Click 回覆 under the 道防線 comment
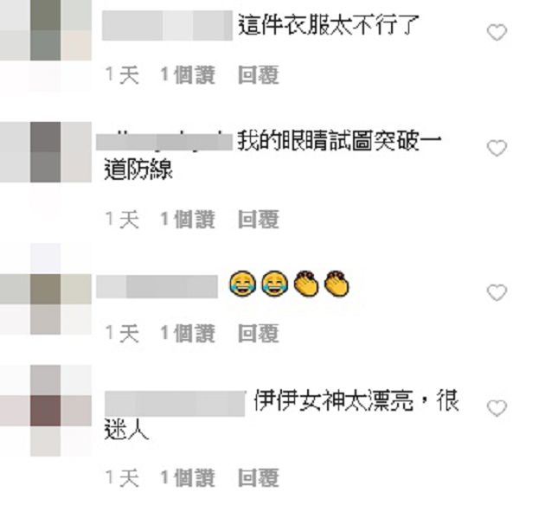545x505 pixels. [x=259, y=220]
